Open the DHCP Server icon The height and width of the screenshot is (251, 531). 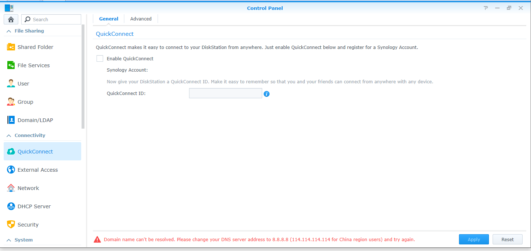tap(11, 206)
